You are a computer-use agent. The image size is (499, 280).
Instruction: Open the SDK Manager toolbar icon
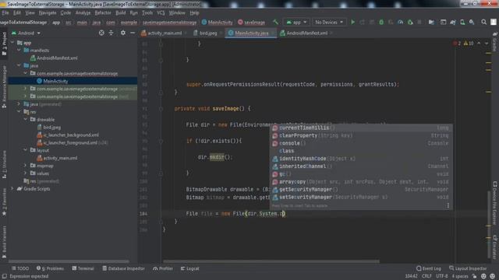[472, 23]
